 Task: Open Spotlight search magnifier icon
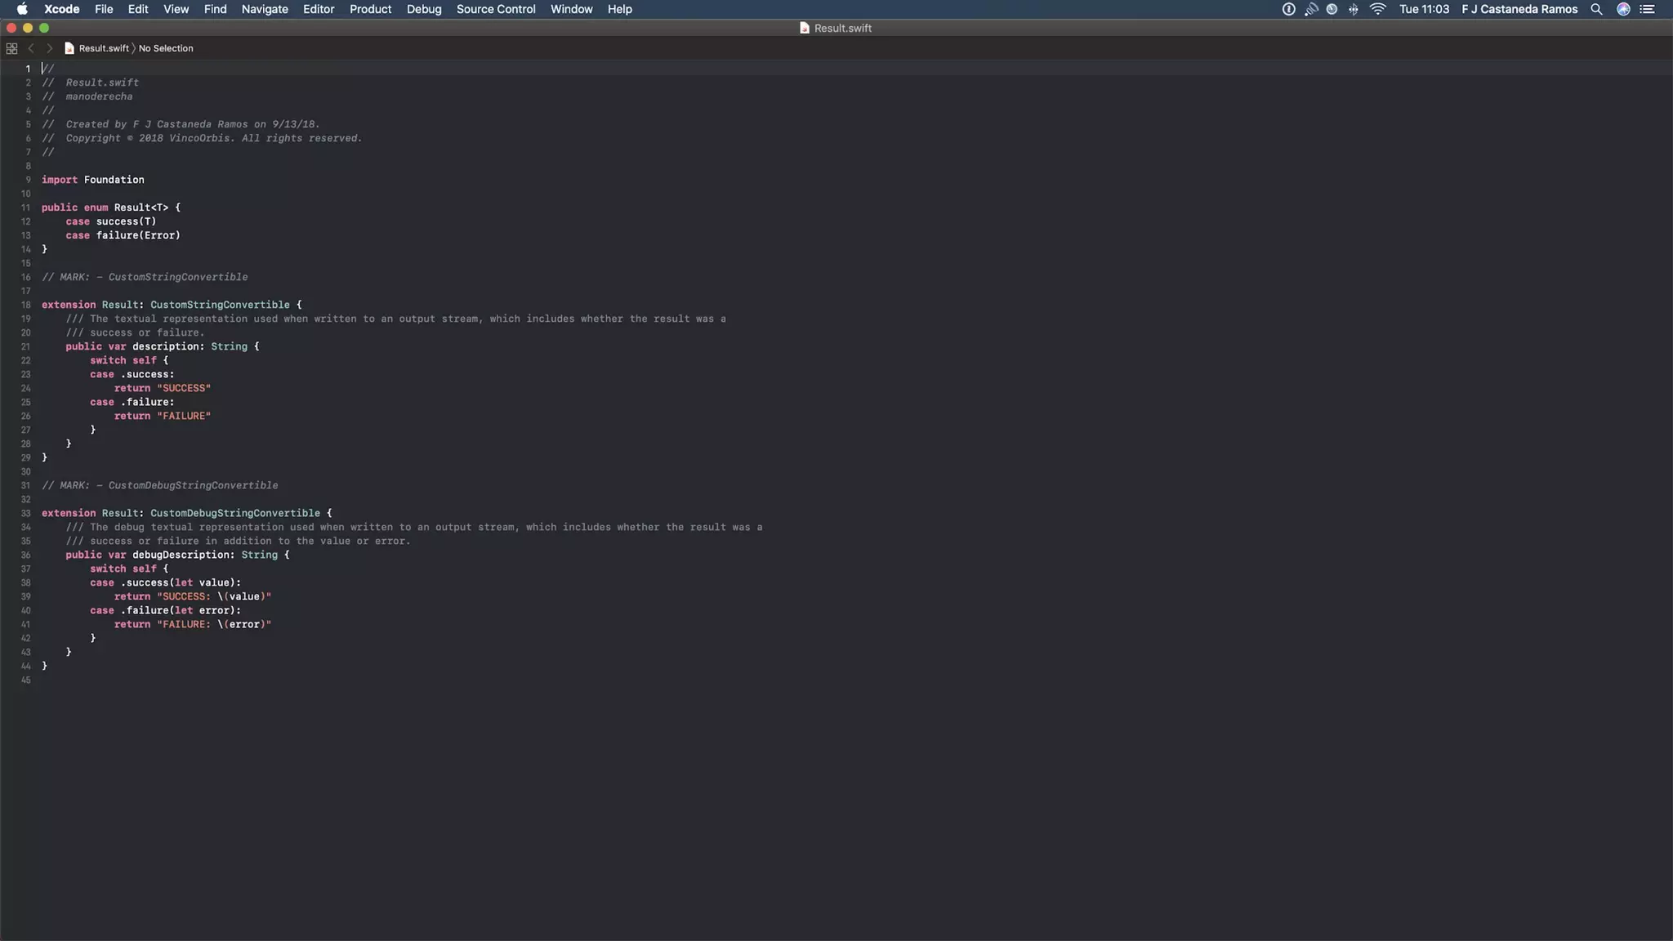point(1596,9)
